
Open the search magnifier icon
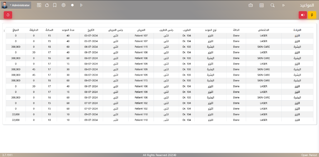coord(273,5)
